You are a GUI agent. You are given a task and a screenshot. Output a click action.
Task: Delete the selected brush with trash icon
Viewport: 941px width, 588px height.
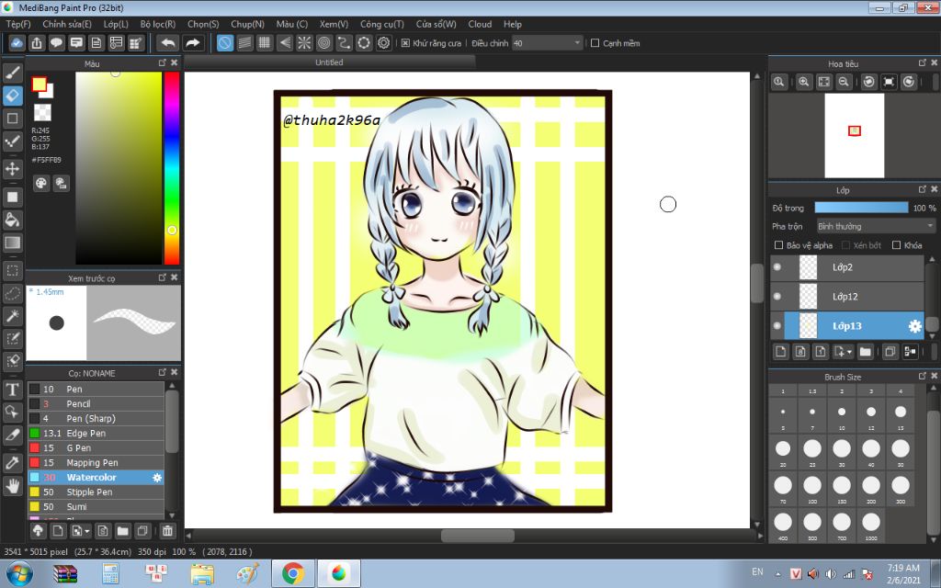point(167,530)
